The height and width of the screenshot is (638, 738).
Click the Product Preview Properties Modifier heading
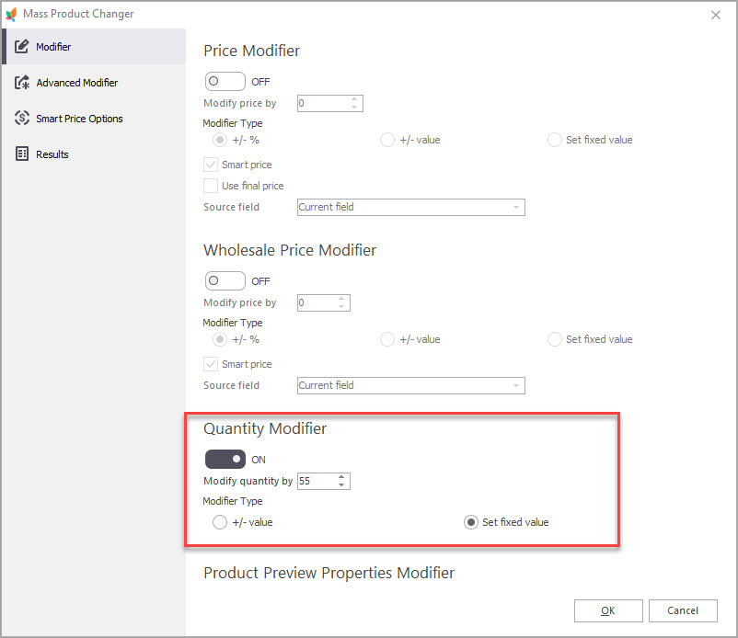point(329,573)
